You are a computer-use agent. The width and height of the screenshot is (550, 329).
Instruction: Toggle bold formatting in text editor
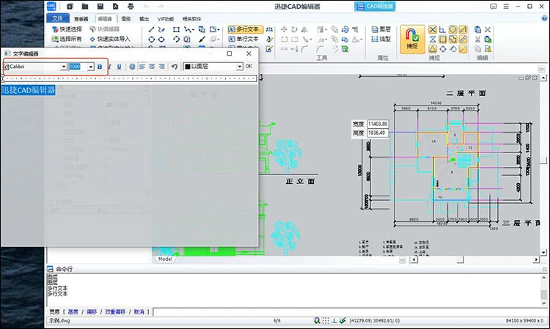coord(100,66)
